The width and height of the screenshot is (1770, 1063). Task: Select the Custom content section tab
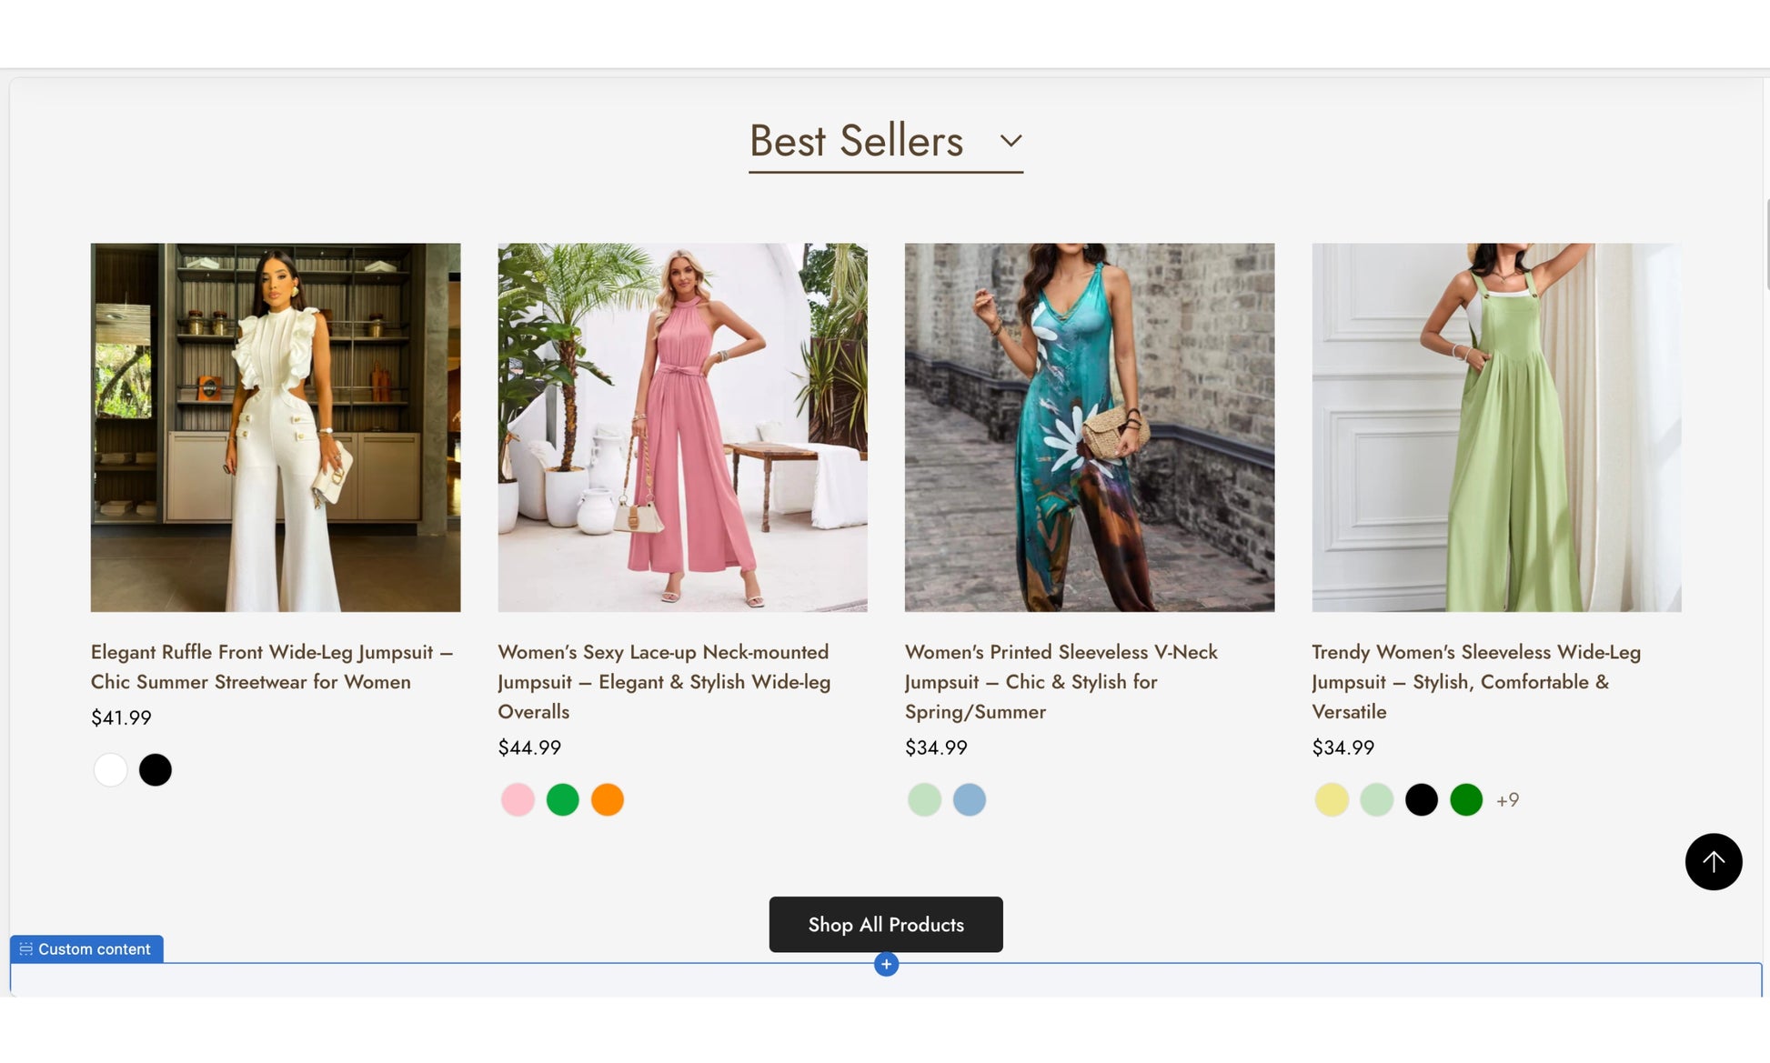(86, 948)
